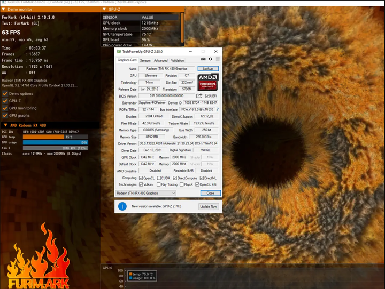Click the Name field Radeon RX 480
The height and width of the screenshot is (289, 385).
coord(167,69)
